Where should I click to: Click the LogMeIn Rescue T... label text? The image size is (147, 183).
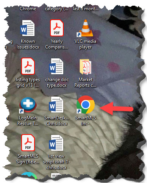point(28,120)
